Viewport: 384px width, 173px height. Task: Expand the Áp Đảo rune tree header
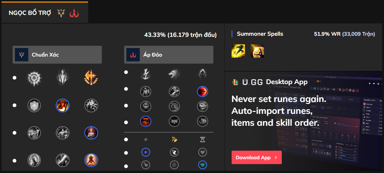coord(169,55)
